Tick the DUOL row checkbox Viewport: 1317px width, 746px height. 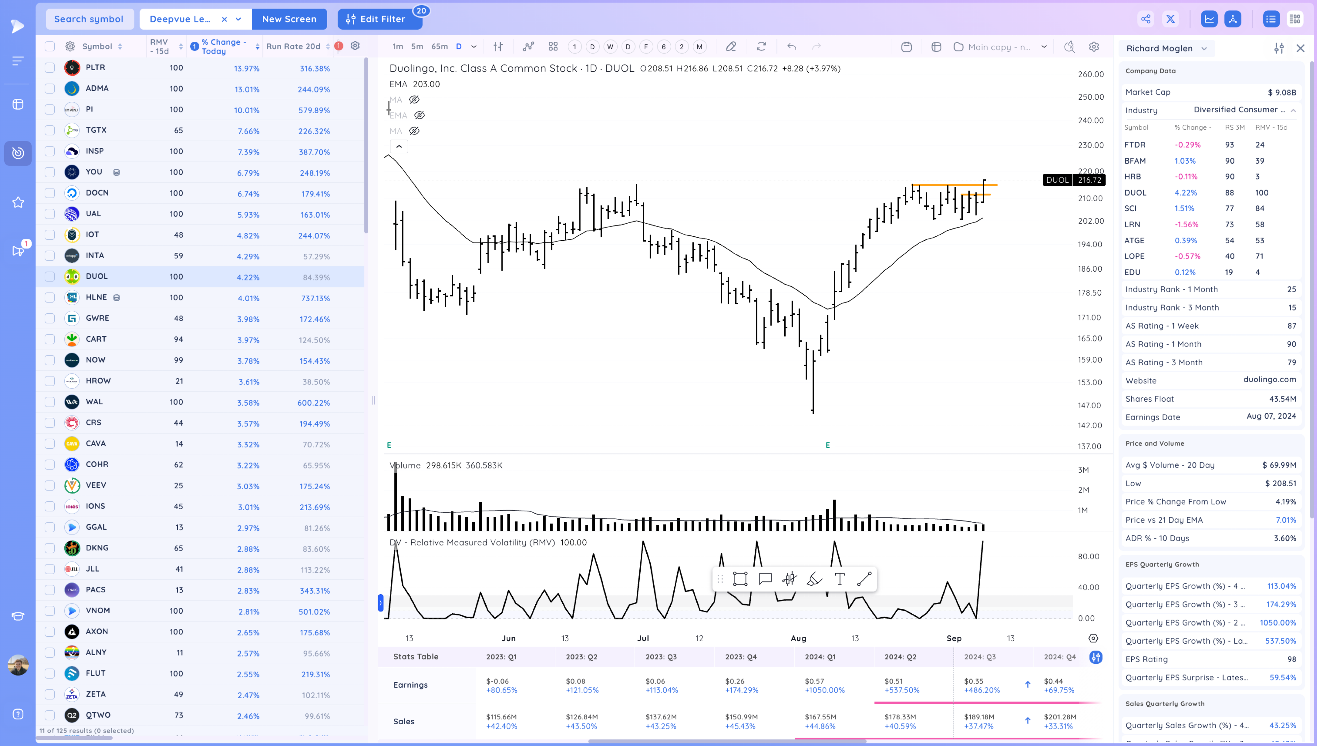[50, 277]
